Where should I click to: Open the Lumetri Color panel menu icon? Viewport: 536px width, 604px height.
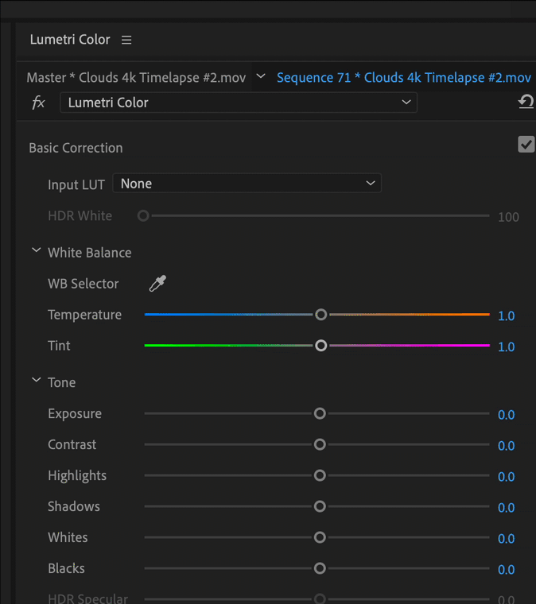(x=126, y=40)
